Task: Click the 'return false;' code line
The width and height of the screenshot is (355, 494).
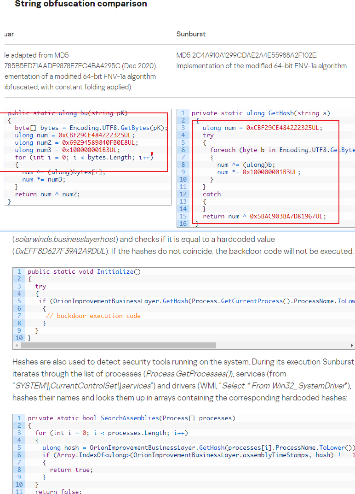Action: click(58, 491)
